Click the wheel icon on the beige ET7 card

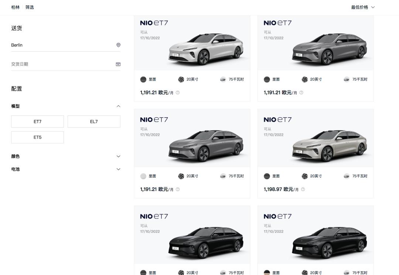tap(304, 176)
